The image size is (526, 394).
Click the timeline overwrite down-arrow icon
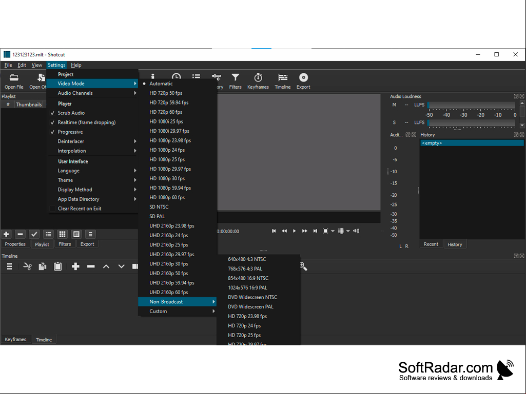[122, 267]
